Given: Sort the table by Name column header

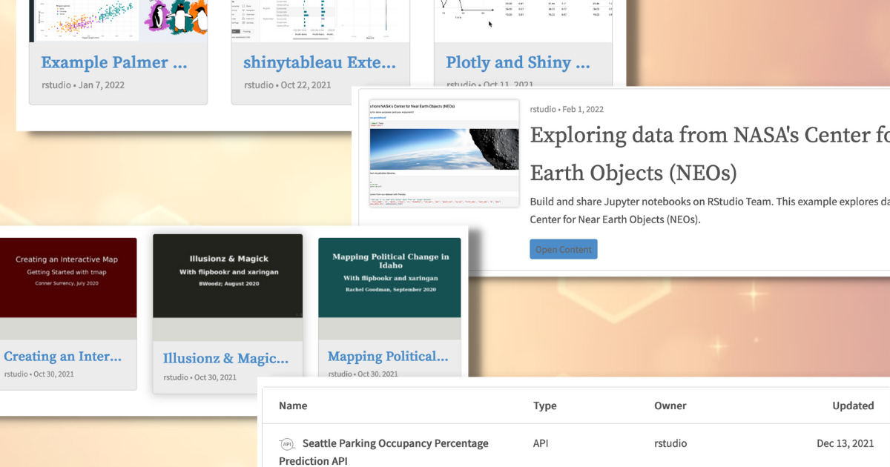Looking at the screenshot, I should (293, 405).
